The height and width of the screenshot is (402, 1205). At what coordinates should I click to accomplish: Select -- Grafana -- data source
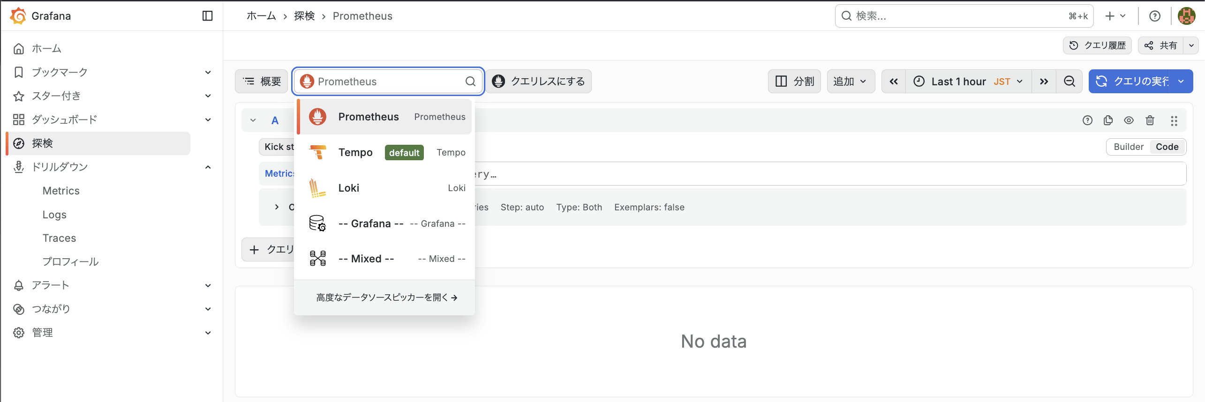tap(384, 223)
